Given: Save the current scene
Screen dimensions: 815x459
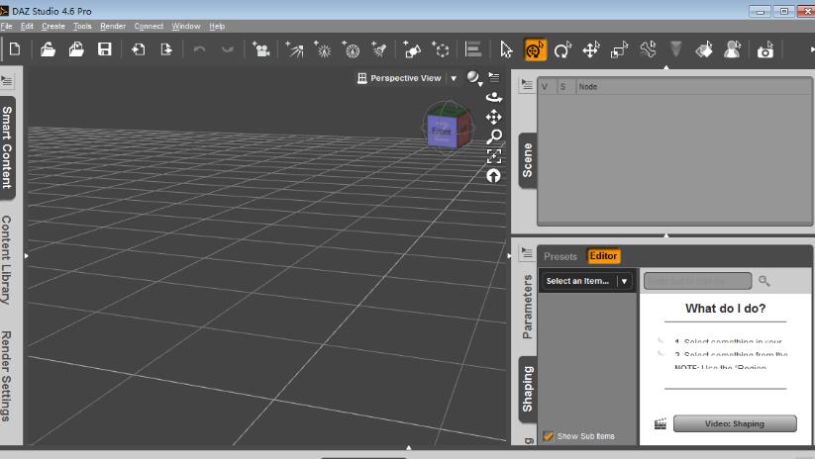Looking at the screenshot, I should (x=104, y=49).
